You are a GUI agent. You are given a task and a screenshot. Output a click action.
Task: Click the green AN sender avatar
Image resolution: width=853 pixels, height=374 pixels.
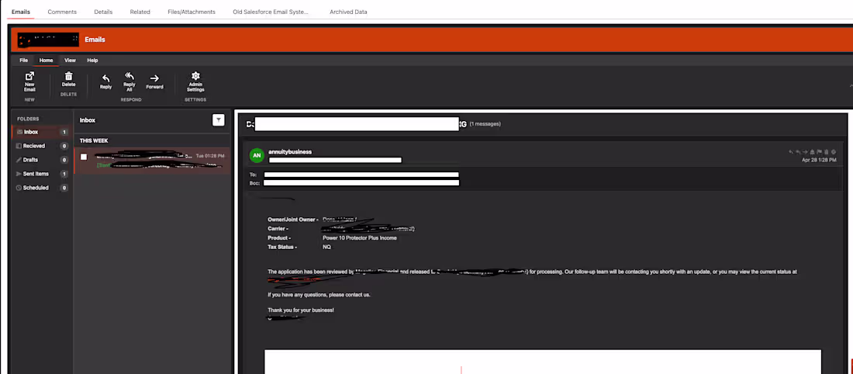[257, 155]
